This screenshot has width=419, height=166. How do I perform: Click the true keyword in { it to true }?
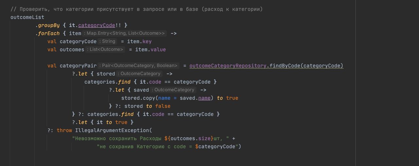(121, 122)
